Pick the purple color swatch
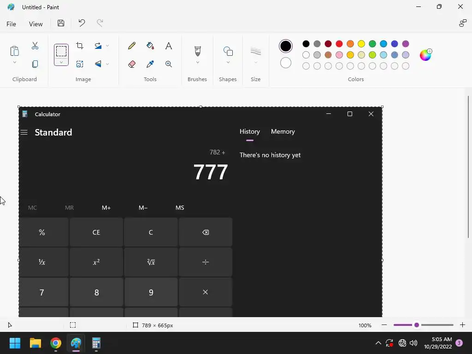 click(406, 44)
